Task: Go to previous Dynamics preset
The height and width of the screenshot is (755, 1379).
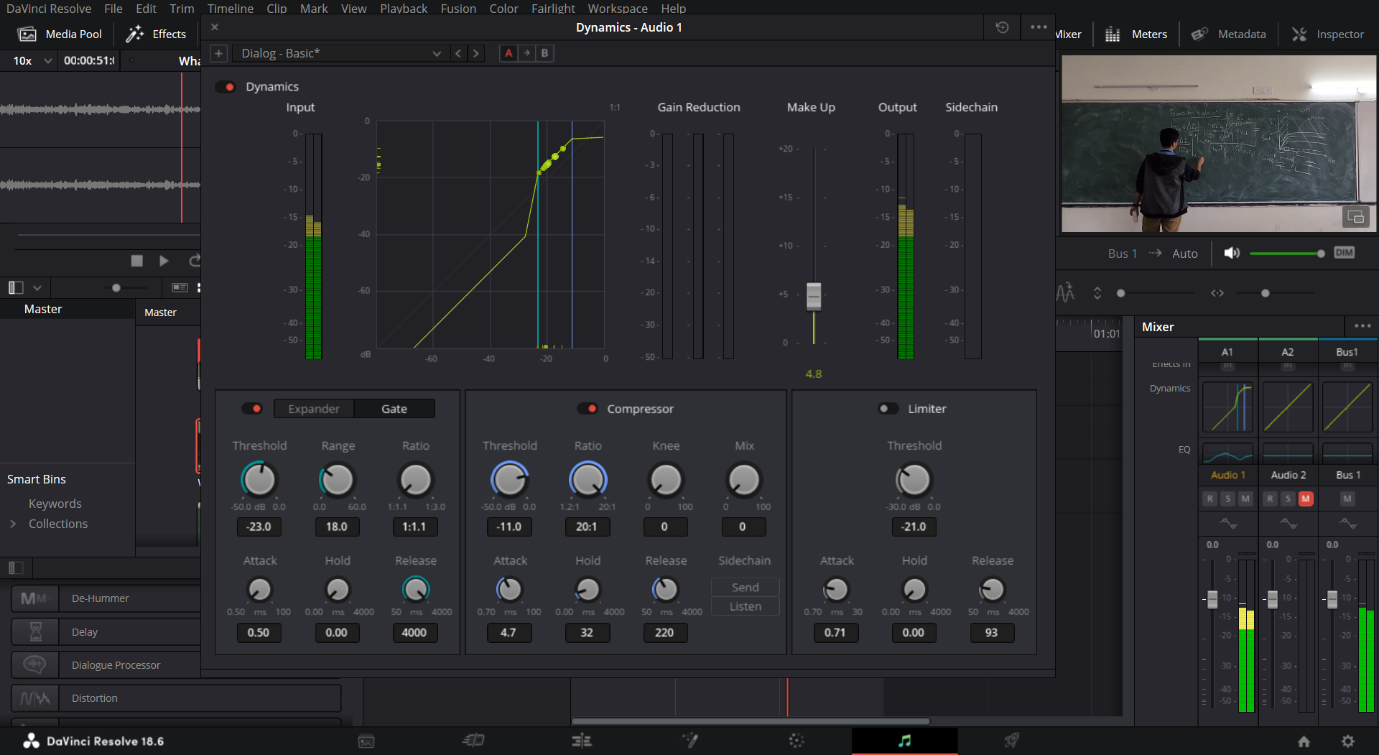Action: (x=458, y=53)
